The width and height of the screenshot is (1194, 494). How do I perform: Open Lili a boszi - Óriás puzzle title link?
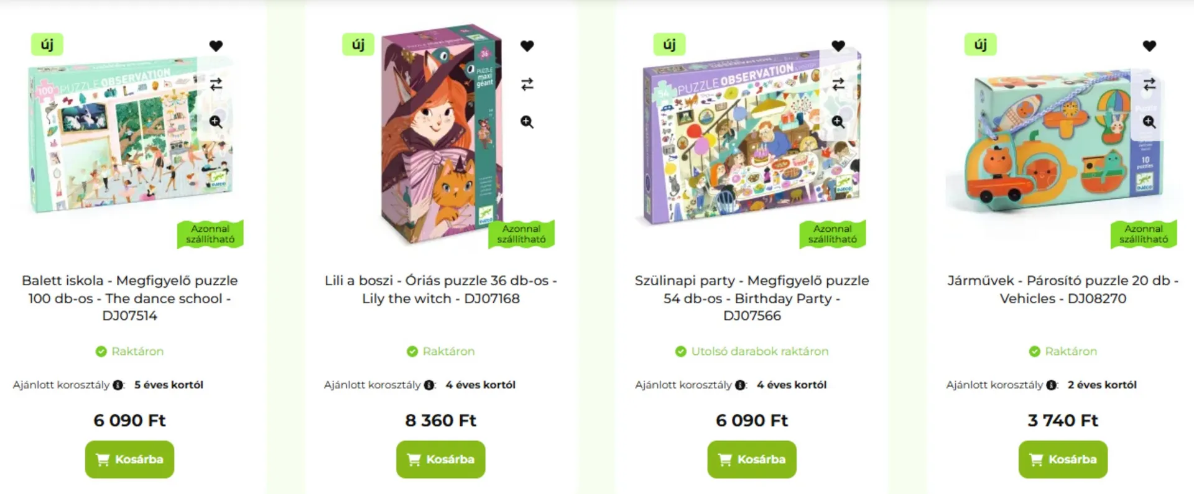click(x=441, y=290)
